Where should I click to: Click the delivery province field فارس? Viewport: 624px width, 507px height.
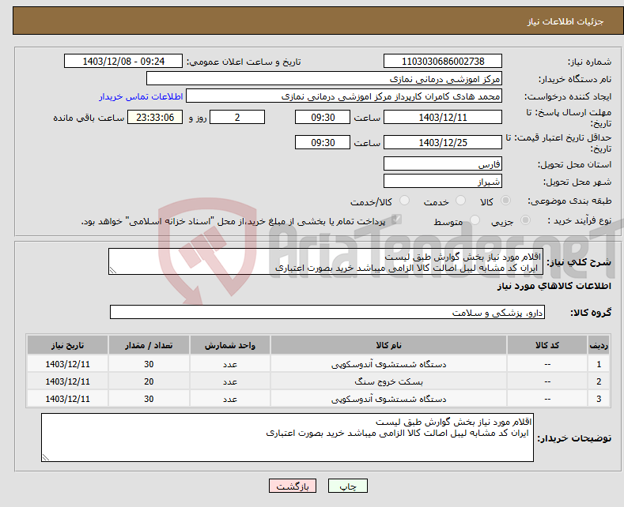[443, 163]
